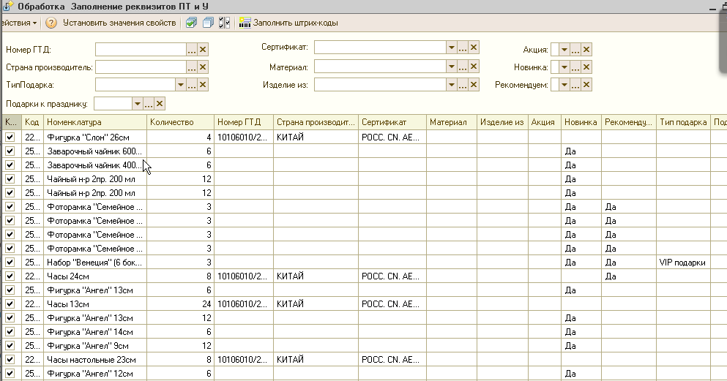727x381 pixels.
Task: Clear the Сертификат field with X button
Action: click(x=474, y=48)
